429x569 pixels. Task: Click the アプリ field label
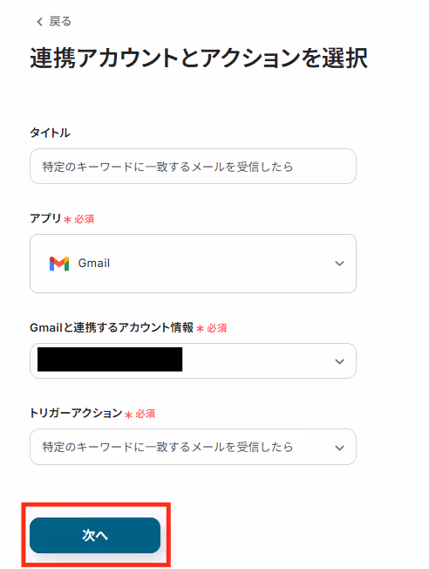pos(45,218)
